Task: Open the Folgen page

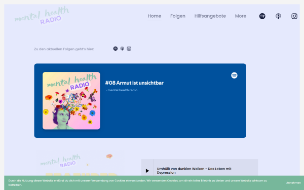Action: coord(178,16)
